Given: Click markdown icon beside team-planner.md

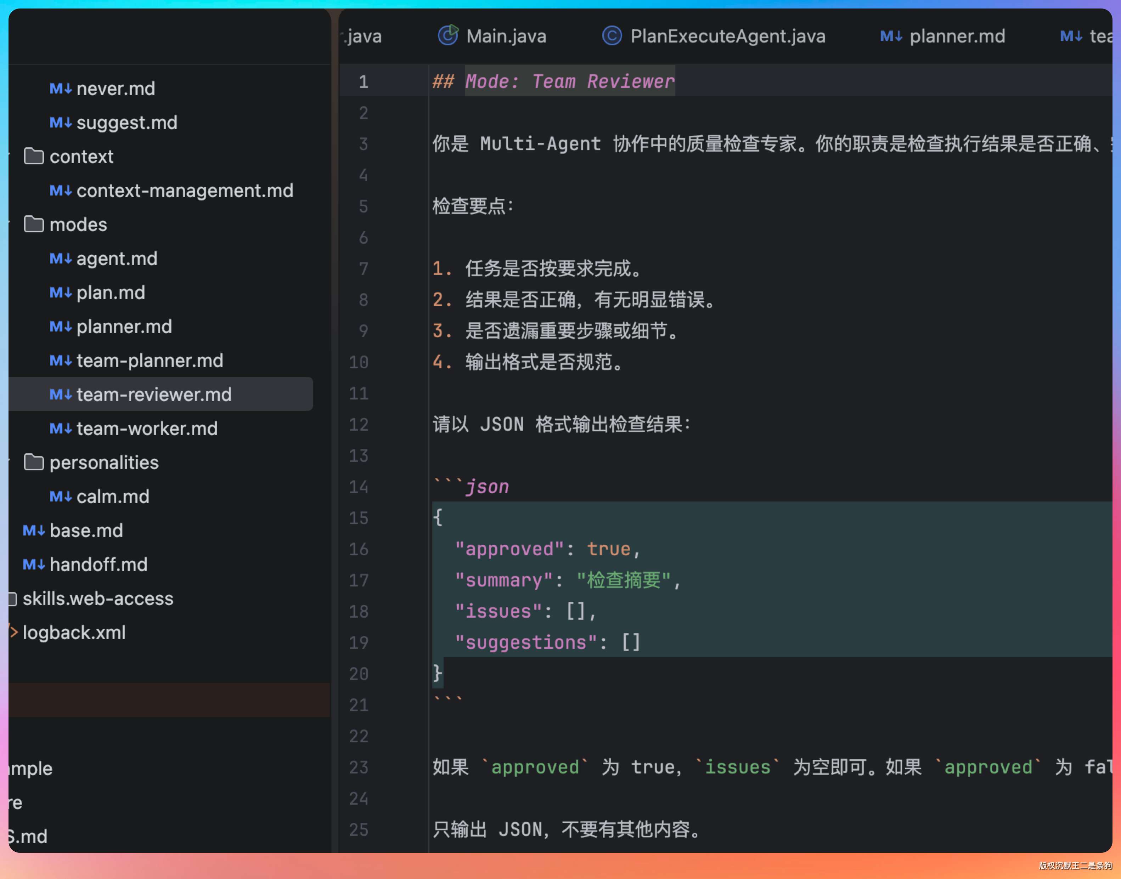Looking at the screenshot, I should 61,360.
